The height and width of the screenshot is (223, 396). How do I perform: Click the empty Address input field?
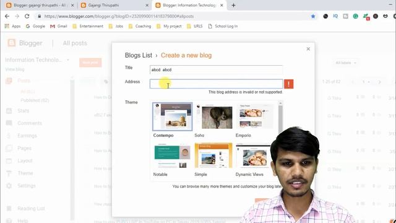pos(216,84)
